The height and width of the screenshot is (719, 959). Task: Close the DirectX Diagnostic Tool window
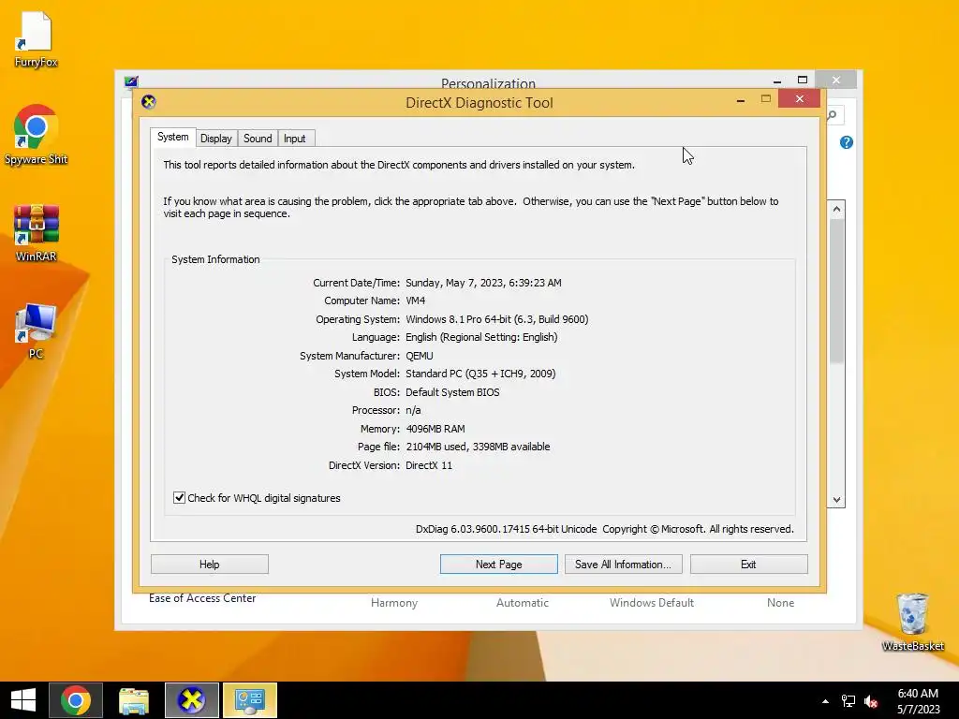[800, 98]
